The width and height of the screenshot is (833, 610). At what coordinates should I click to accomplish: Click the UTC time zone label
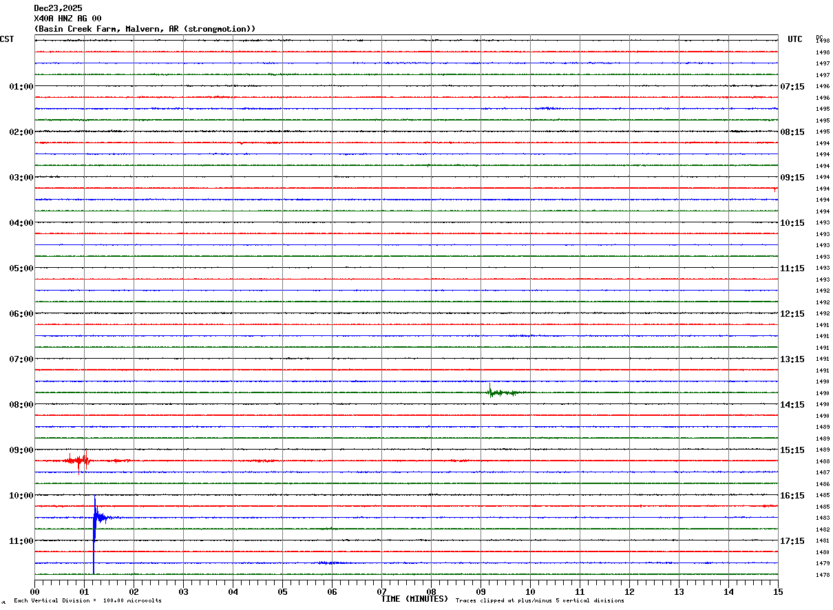(794, 39)
